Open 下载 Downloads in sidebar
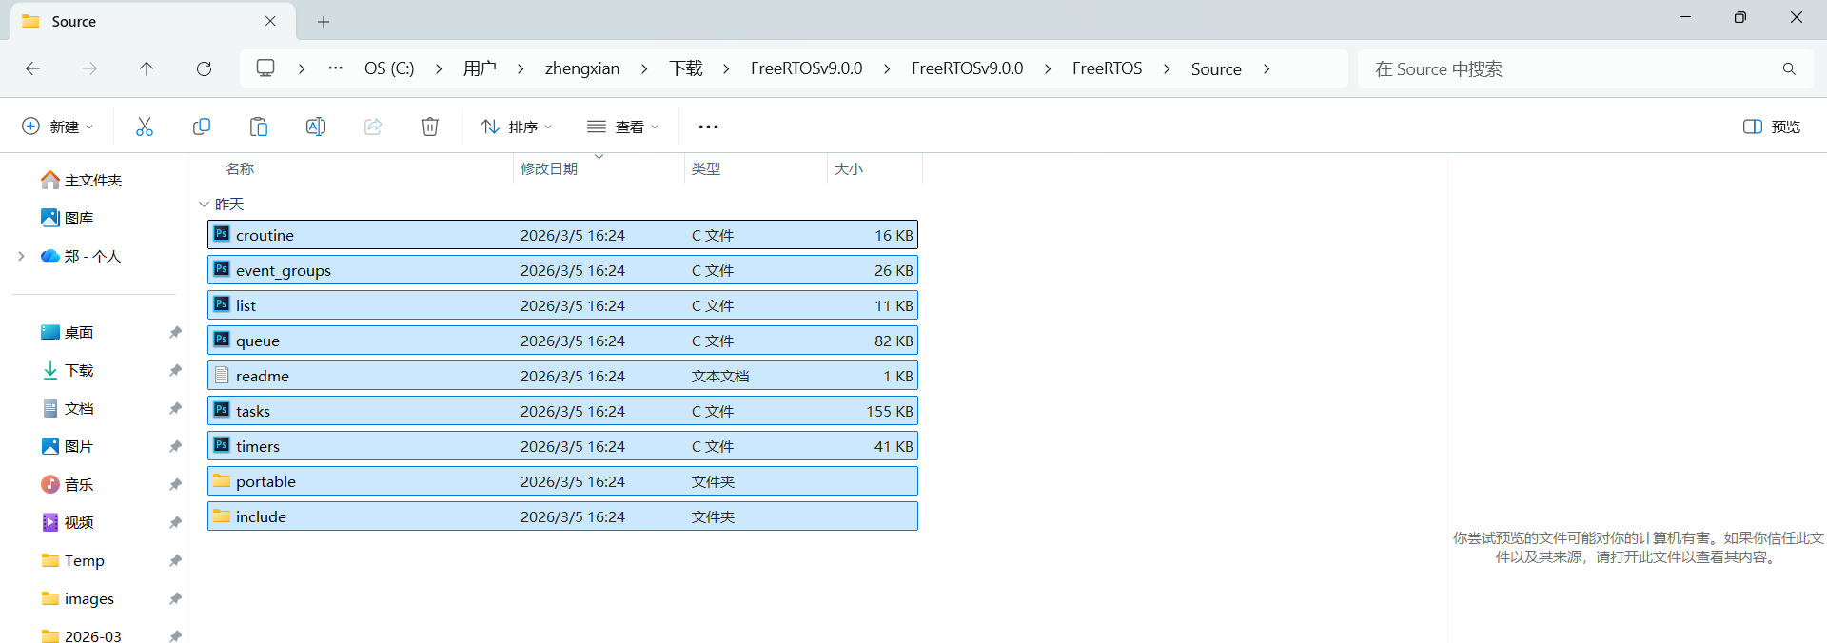The width and height of the screenshot is (1827, 643). click(x=68, y=370)
